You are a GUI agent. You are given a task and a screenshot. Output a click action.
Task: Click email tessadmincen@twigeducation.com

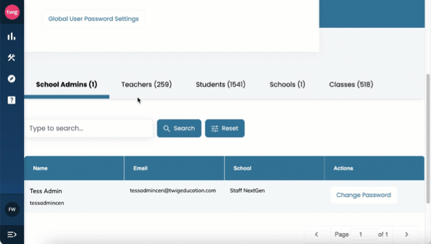pyautogui.click(x=173, y=191)
